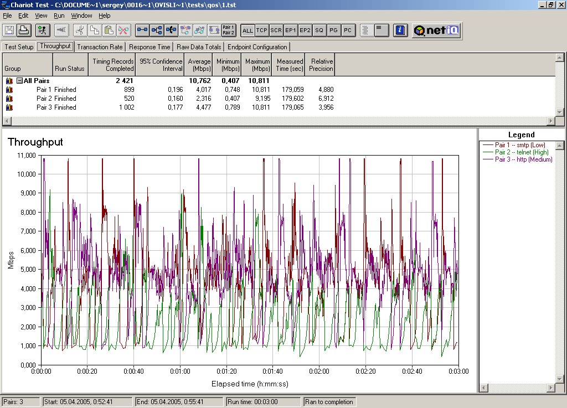Click the Run test icon
The image size is (567, 408).
coord(43,30)
